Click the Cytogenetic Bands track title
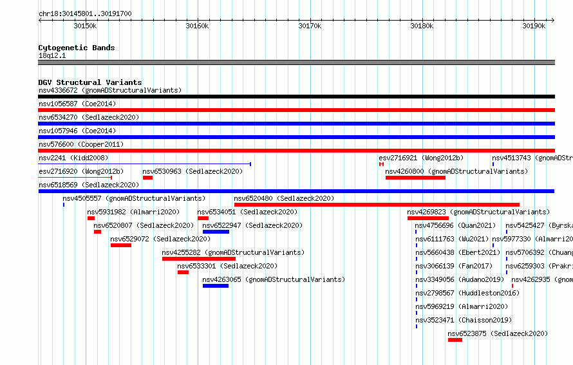The height and width of the screenshot is (365, 573). [x=77, y=48]
